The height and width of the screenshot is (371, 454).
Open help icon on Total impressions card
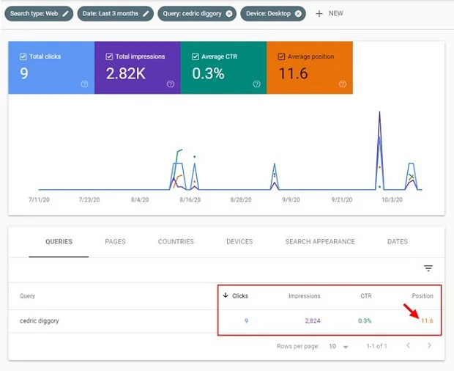(x=171, y=84)
